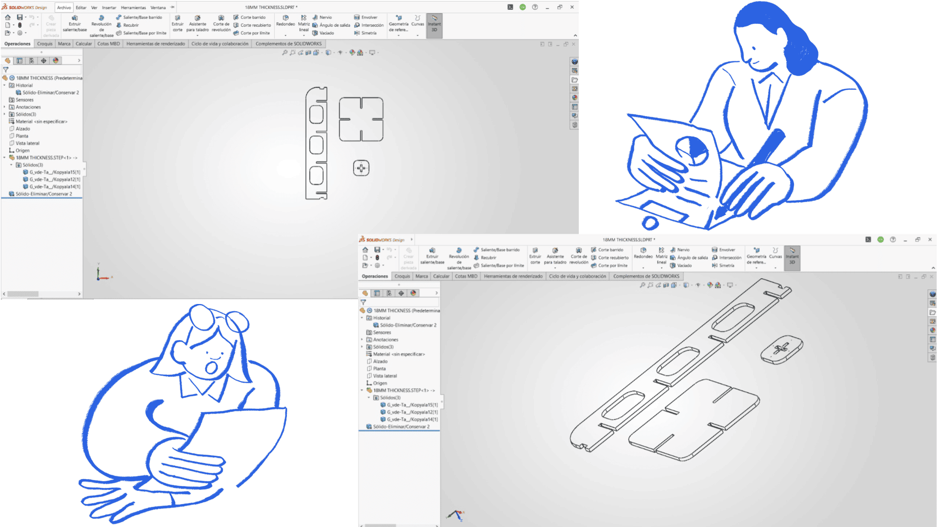Pin the menu bar with the pushpin icon

pos(172,7)
